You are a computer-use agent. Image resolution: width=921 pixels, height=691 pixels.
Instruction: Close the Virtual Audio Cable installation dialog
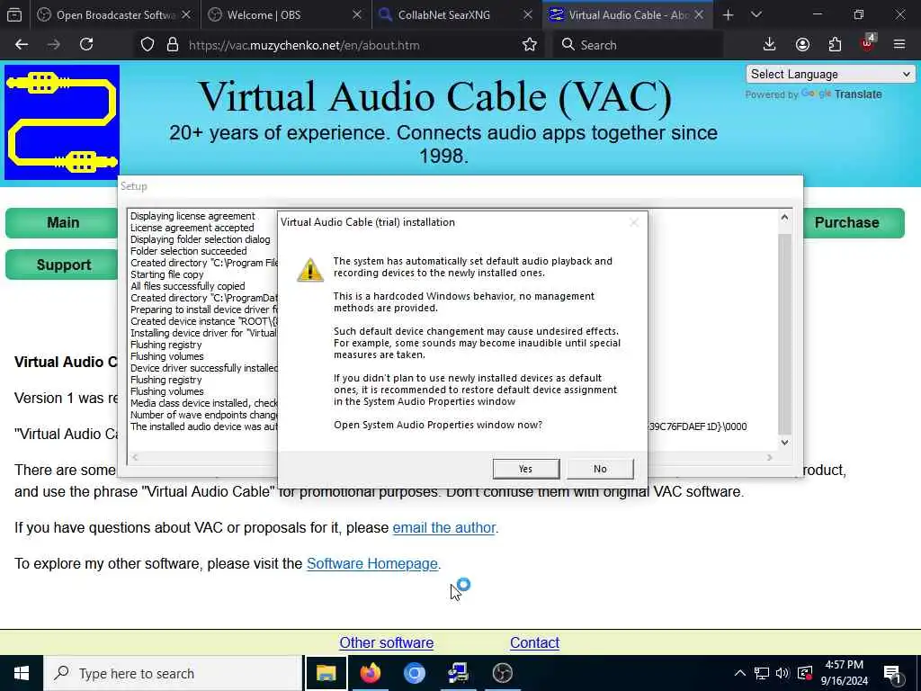pyautogui.click(x=634, y=222)
